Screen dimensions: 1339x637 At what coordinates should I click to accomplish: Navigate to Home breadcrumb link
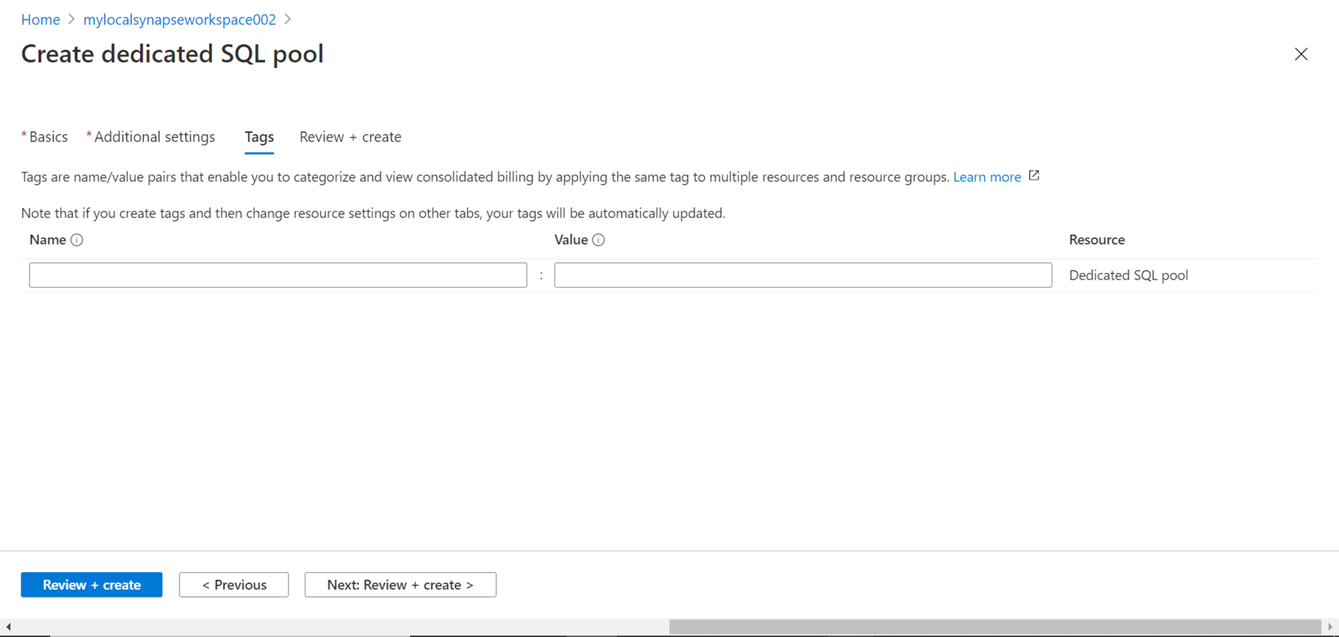click(40, 20)
